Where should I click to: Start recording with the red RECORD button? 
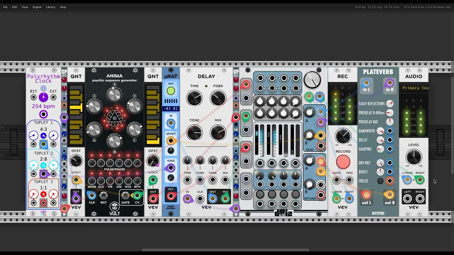click(343, 162)
